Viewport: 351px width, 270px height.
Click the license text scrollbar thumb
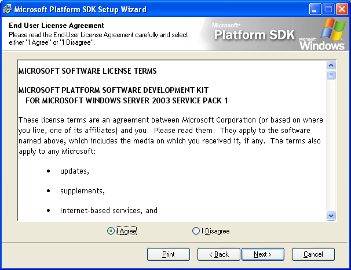pyautogui.click(x=331, y=75)
